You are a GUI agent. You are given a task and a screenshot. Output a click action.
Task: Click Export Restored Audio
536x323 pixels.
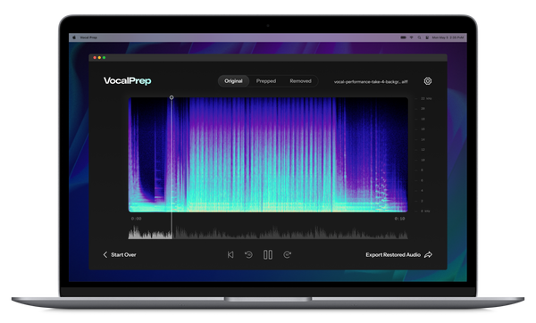click(399, 254)
